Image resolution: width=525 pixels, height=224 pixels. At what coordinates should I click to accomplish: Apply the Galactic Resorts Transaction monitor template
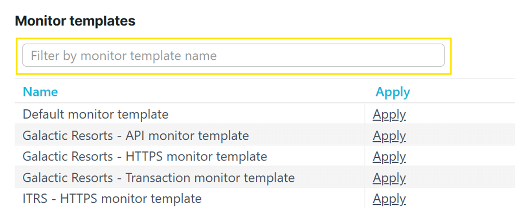(389, 178)
